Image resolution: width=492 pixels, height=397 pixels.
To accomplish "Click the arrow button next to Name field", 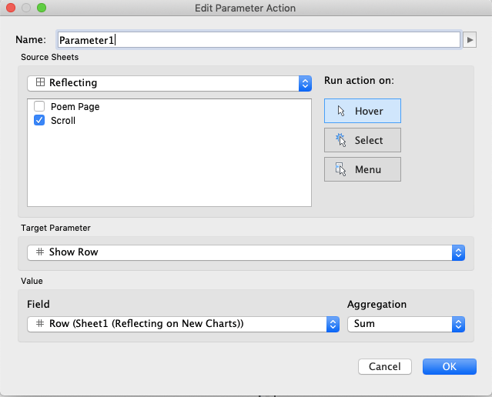I will [470, 39].
